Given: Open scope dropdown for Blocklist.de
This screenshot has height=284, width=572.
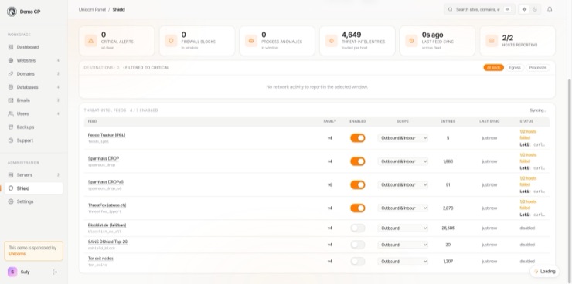Looking at the screenshot, I should click(403, 228).
